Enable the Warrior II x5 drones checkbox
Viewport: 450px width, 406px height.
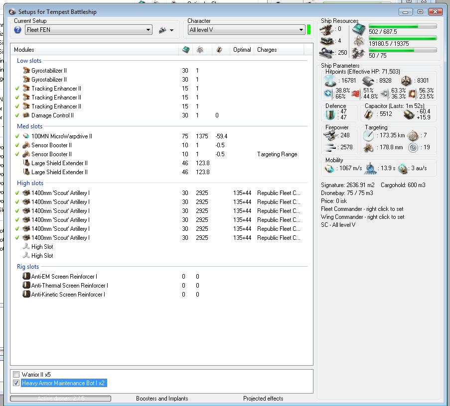coord(16,374)
